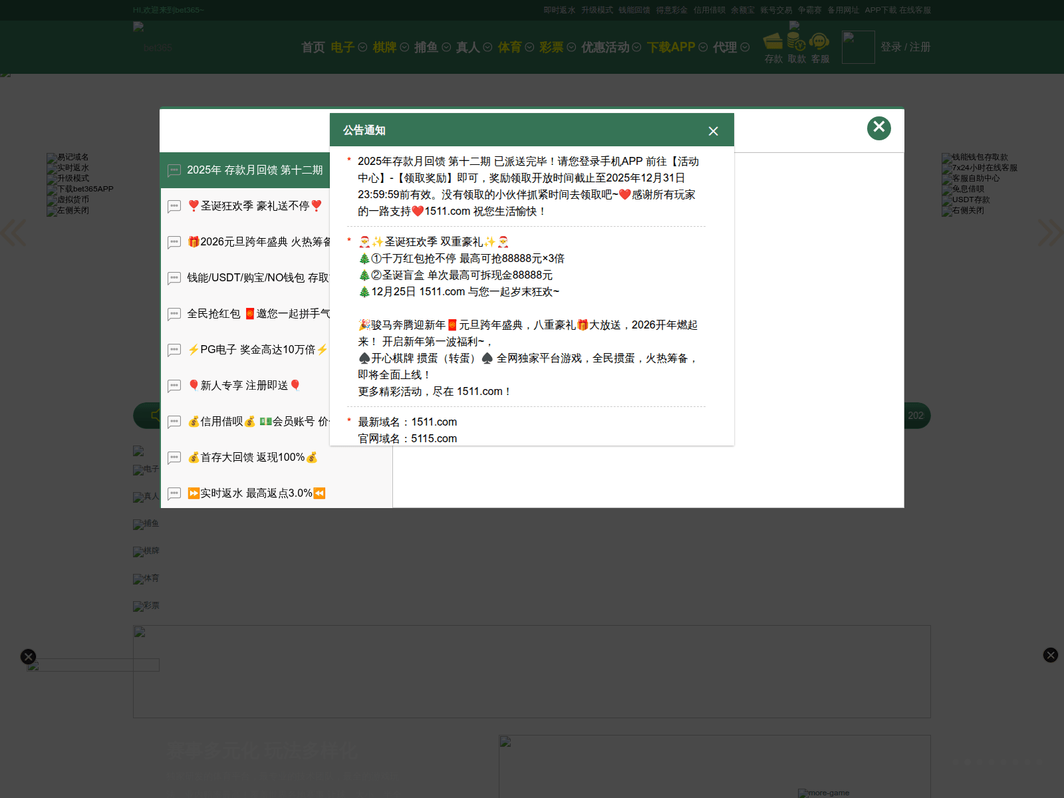Click chat icon beside 圣诞狂欢季 row
The image size is (1064, 798).
click(174, 207)
